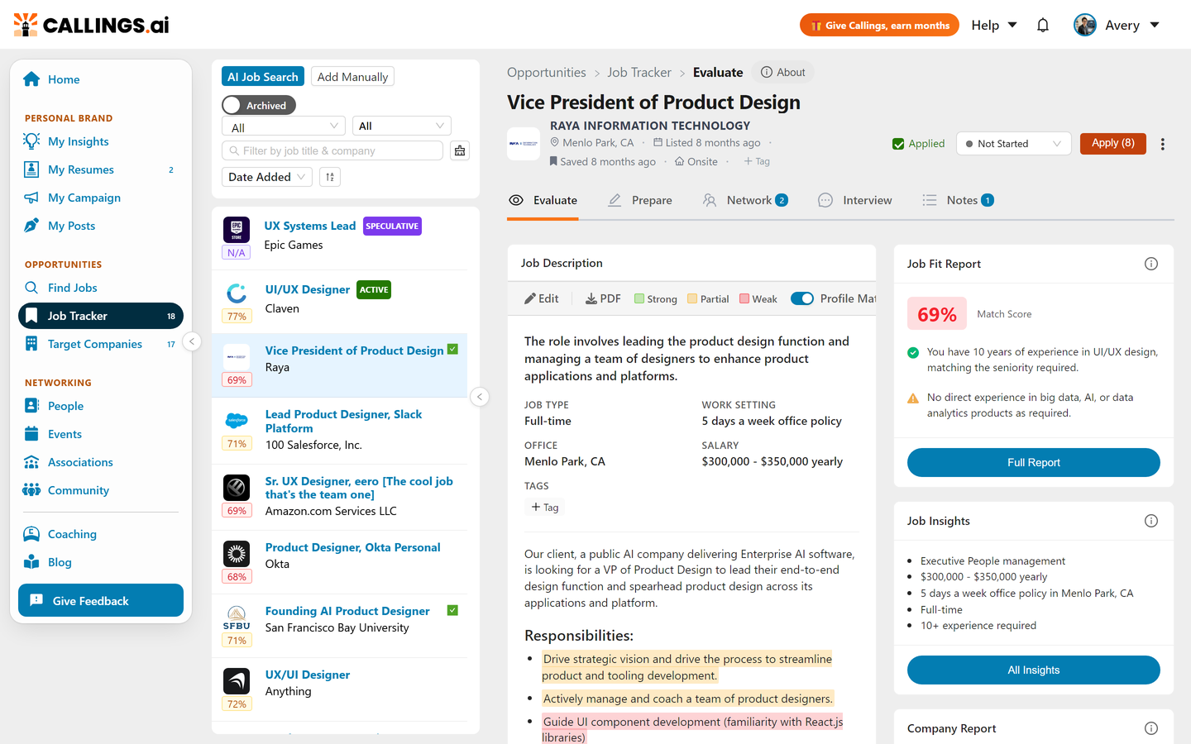This screenshot has width=1191, height=744.
Task: Download job description as PDF
Action: [603, 298]
